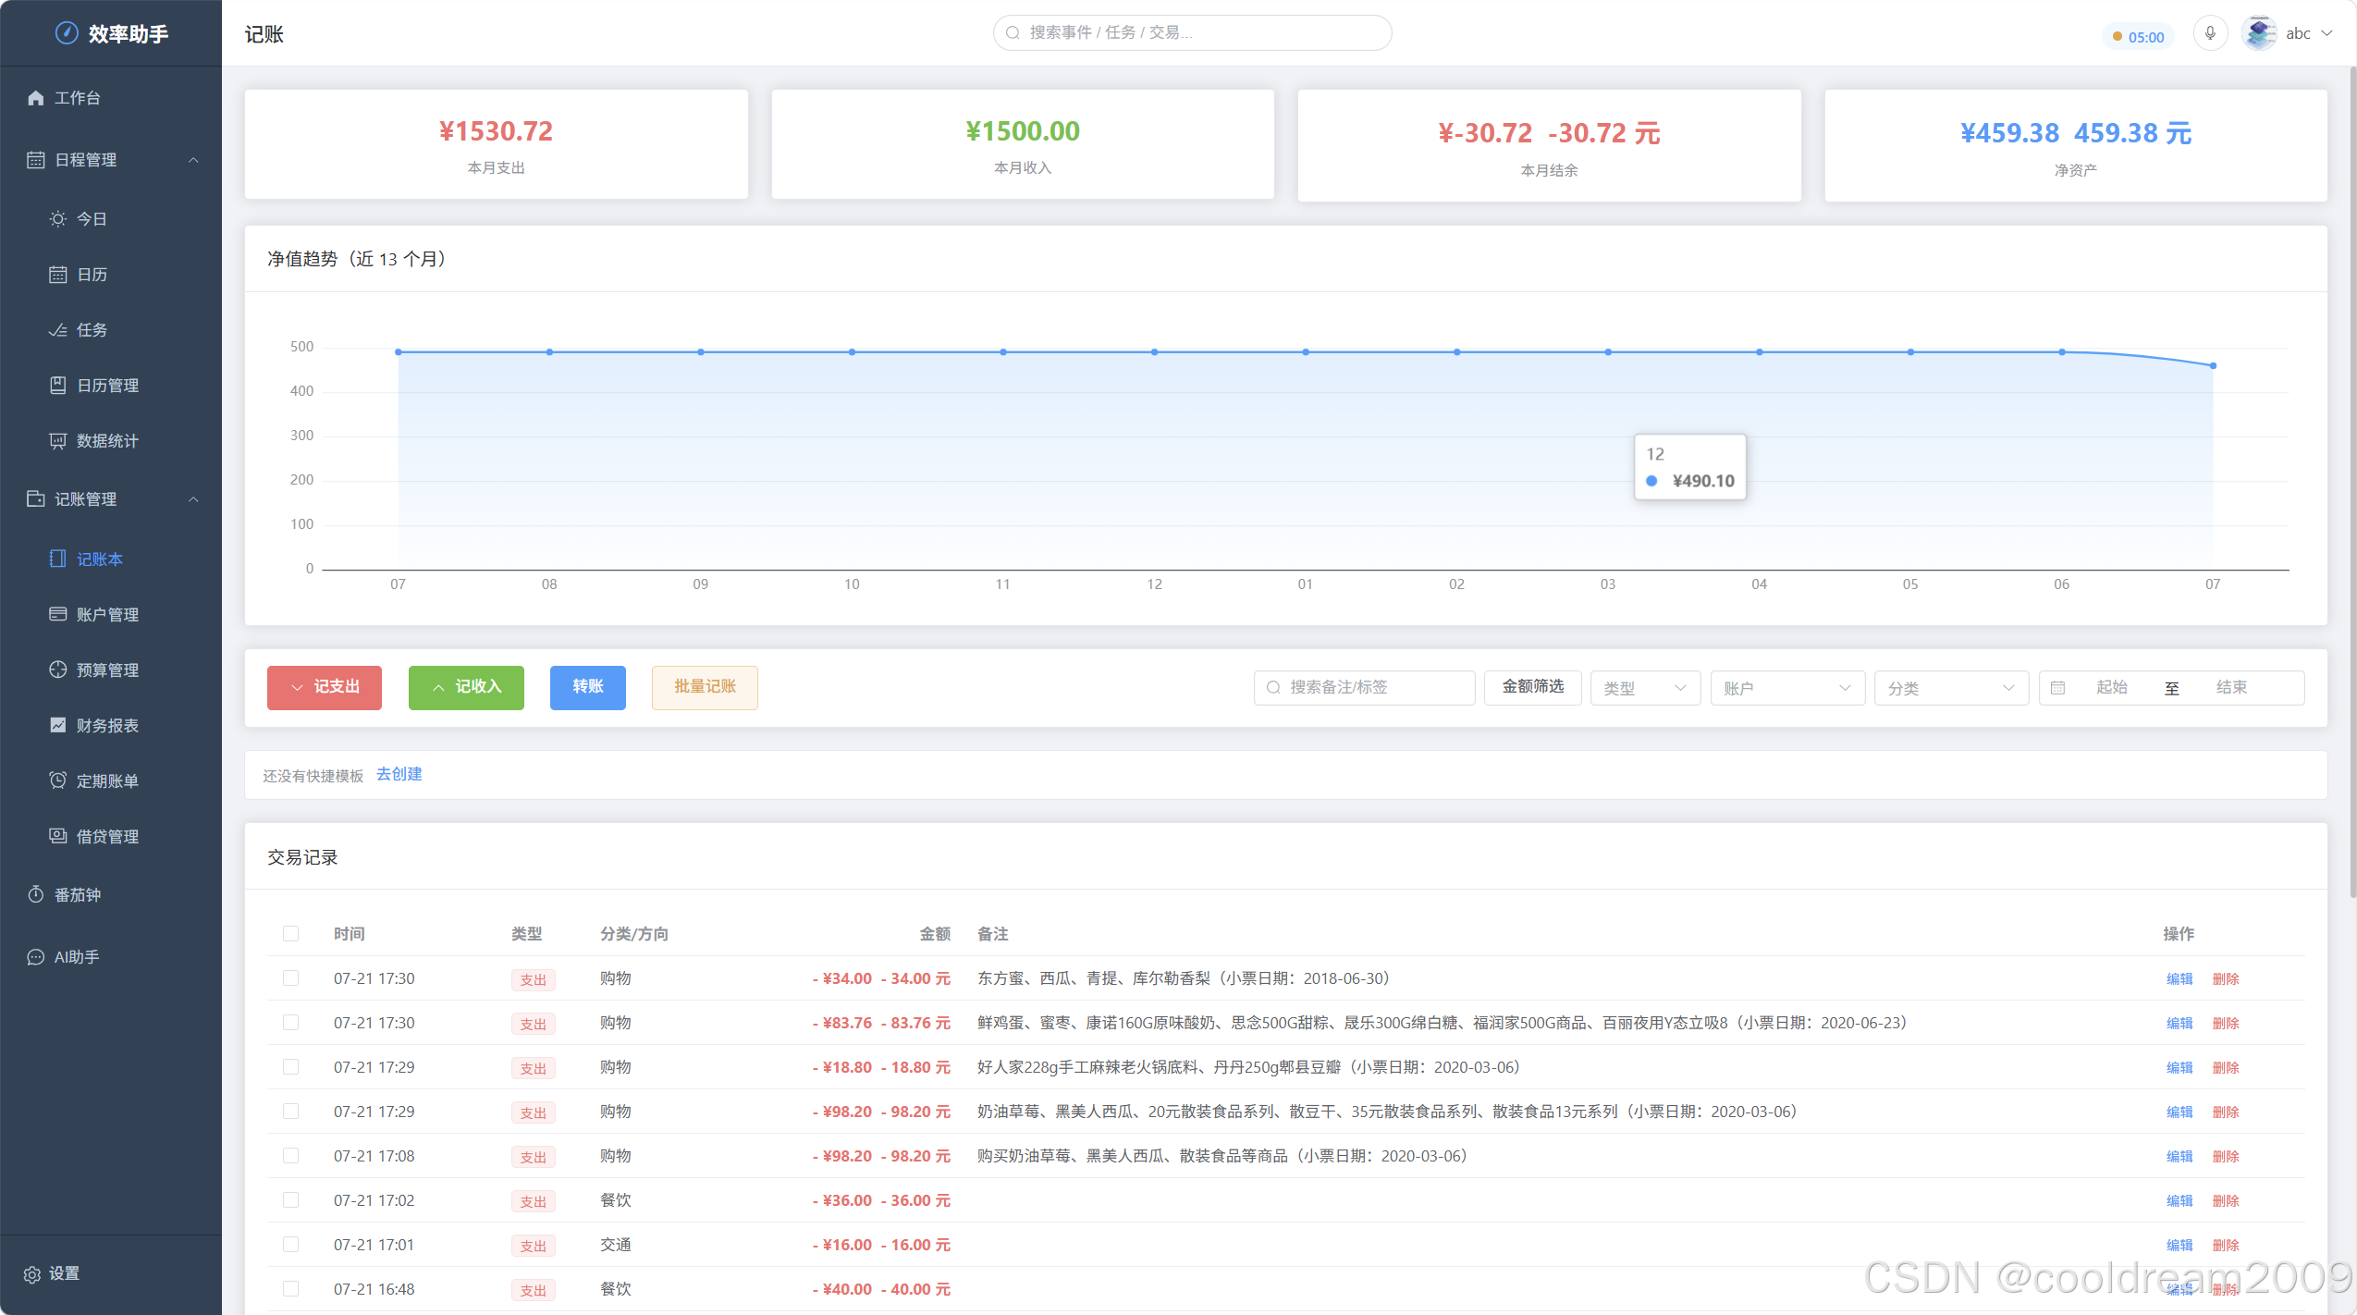Go to 工作台 home icon
Screen dimensions: 2357x1315
click(35, 98)
